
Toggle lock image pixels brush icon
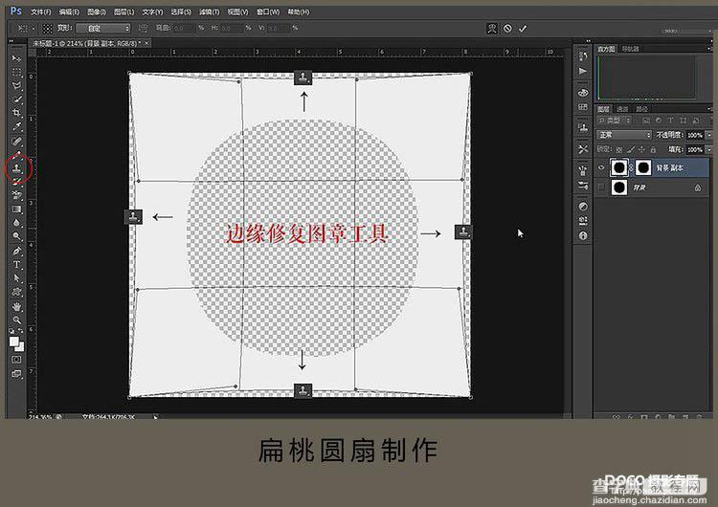tap(631, 149)
